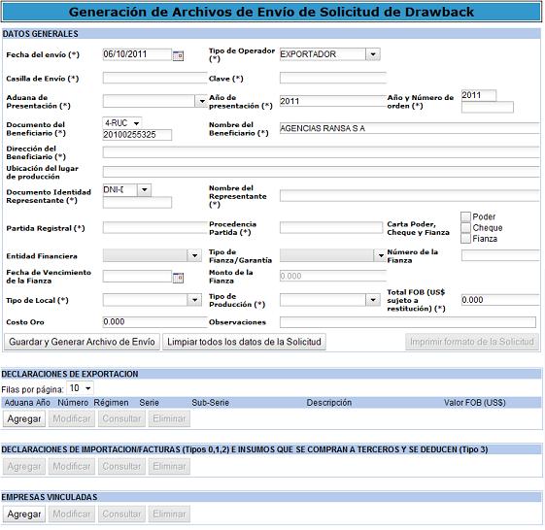545x530 pixels.
Task: Open the DNI representative document dropdown
Action: pos(144,189)
